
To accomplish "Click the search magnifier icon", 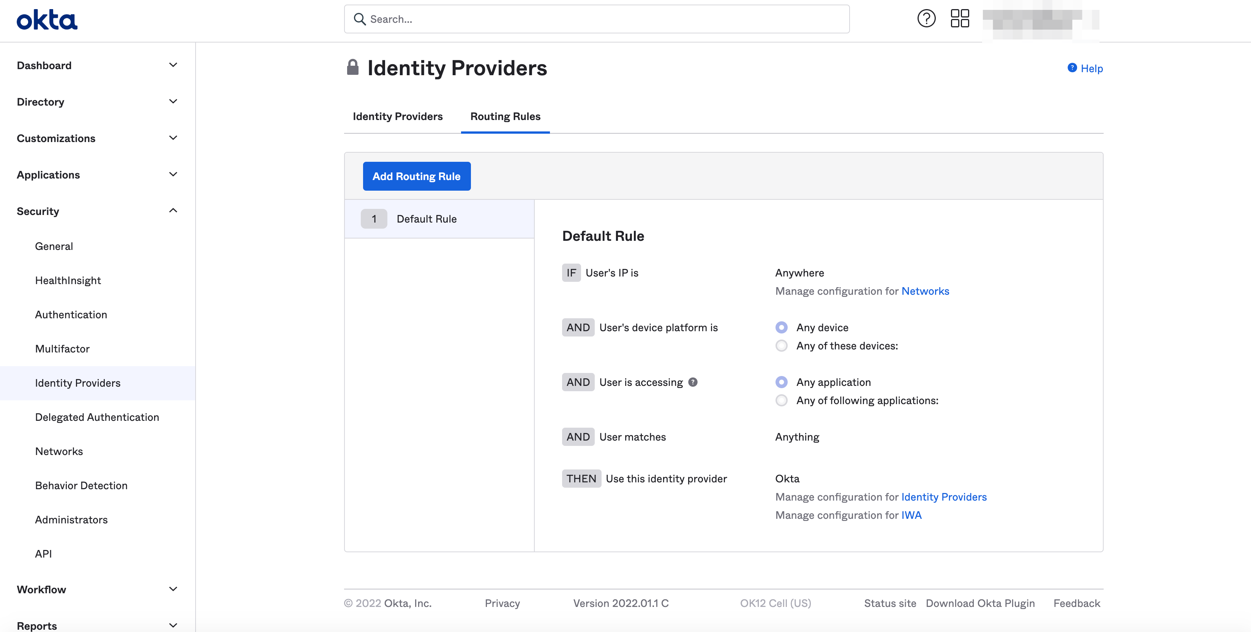I will (x=359, y=19).
